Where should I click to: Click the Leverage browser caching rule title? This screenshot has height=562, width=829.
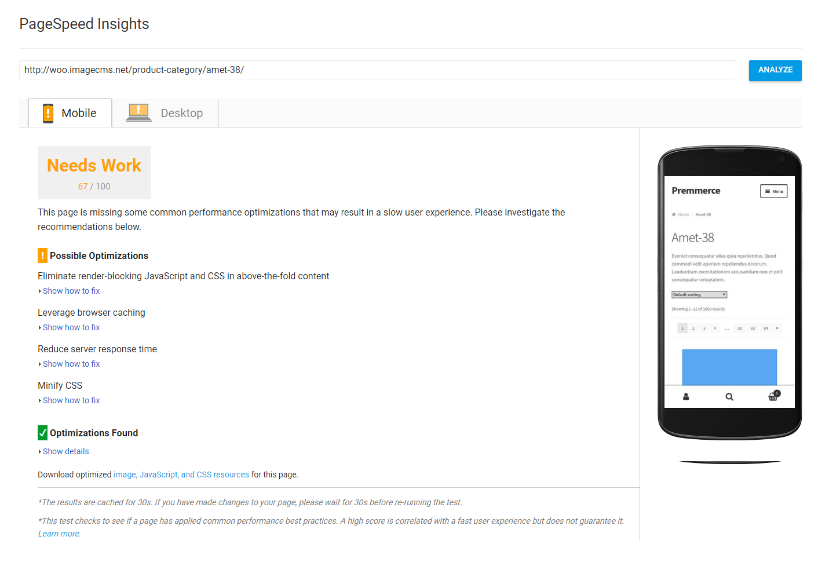92,312
